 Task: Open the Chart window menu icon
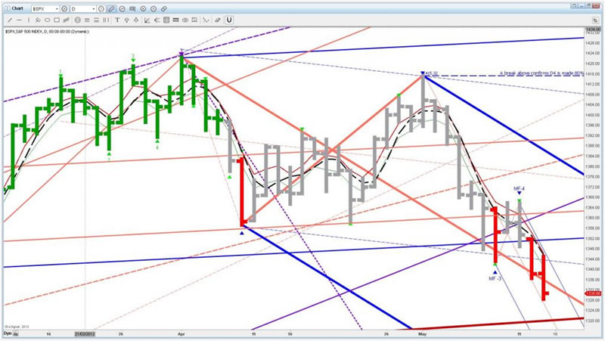coord(8,8)
